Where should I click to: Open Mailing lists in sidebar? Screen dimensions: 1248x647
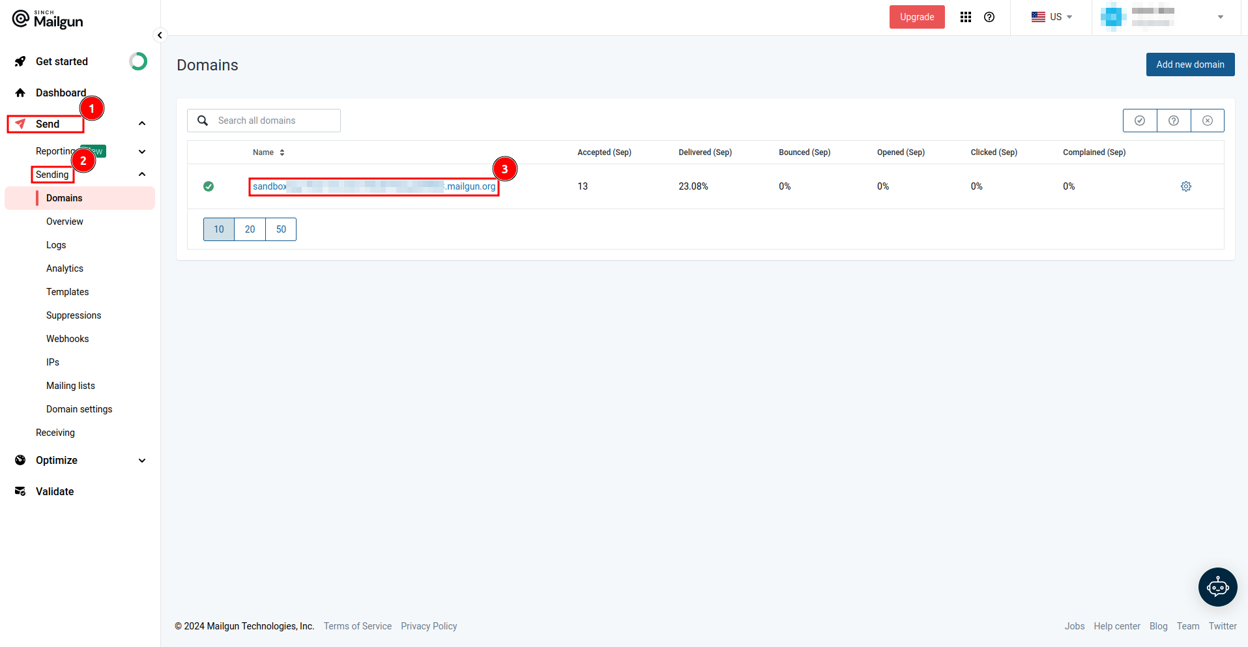coord(70,386)
